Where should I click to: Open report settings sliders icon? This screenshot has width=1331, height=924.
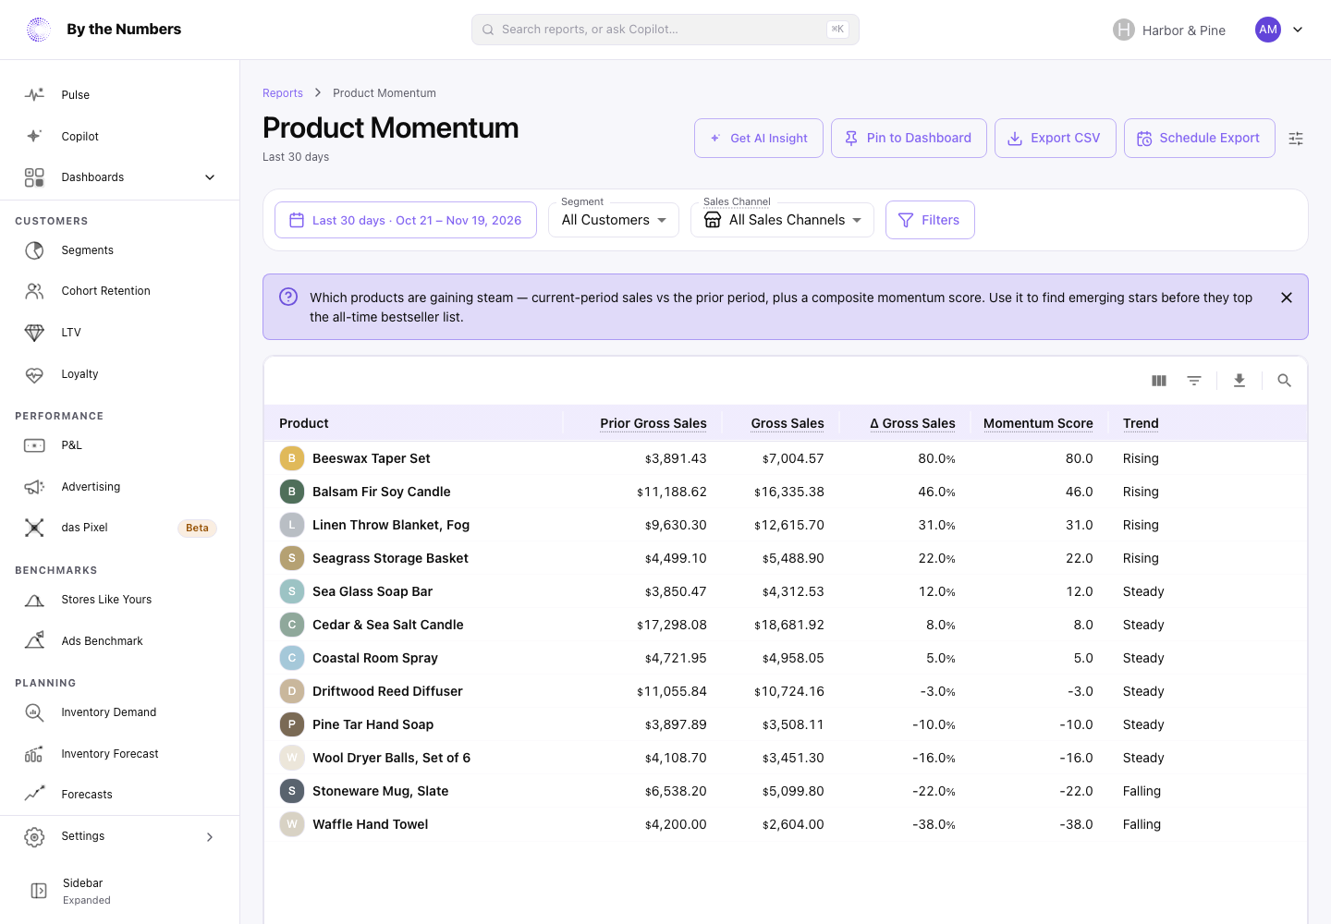pos(1296,139)
